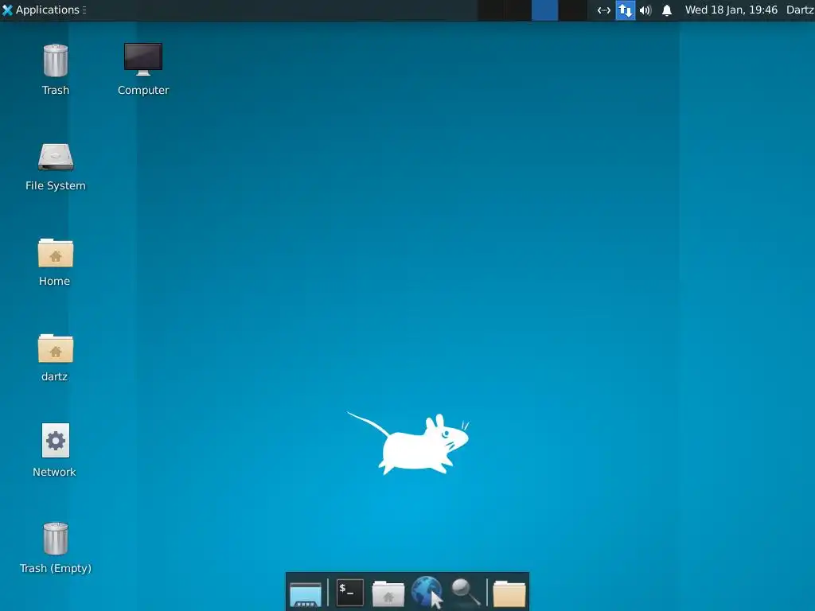Open the folder icon at dock end

point(509,593)
